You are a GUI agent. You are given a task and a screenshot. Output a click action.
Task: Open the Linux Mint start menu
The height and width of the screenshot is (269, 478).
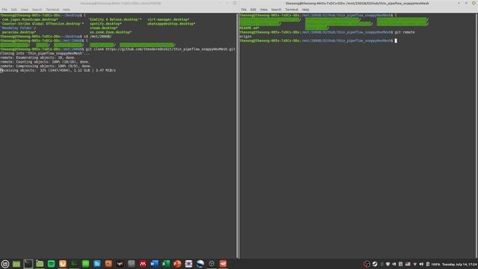point(5,264)
